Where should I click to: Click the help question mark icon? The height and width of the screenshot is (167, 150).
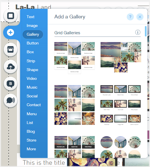pyautogui.click(x=130, y=17)
